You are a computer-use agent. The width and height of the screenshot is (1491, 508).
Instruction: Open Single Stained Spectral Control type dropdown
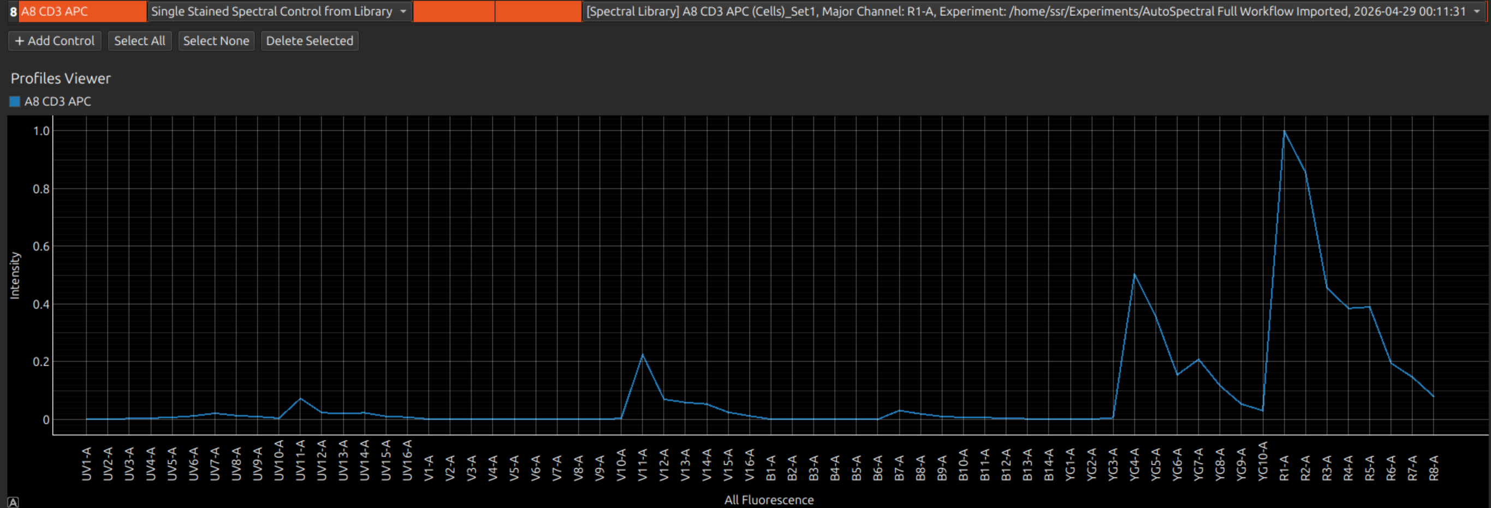(280, 11)
